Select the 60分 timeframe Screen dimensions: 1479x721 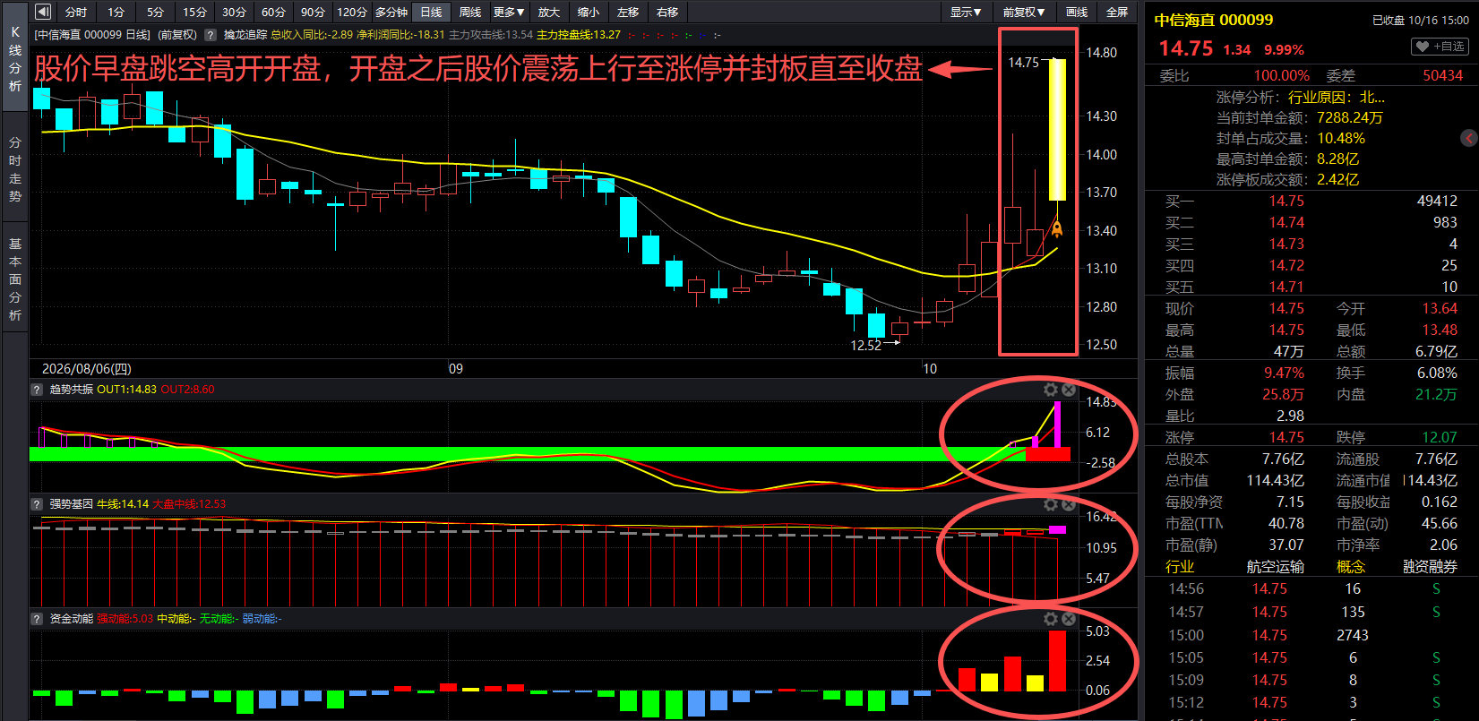(273, 12)
